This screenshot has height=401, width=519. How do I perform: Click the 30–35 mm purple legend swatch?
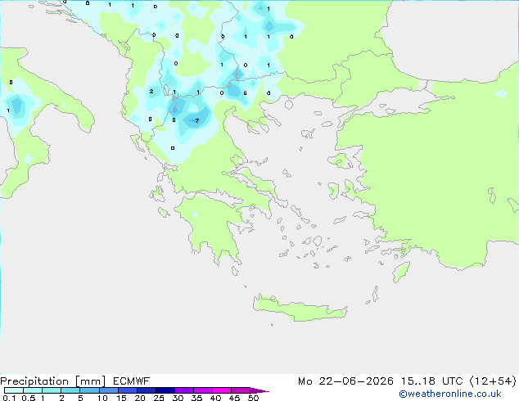click(x=184, y=390)
